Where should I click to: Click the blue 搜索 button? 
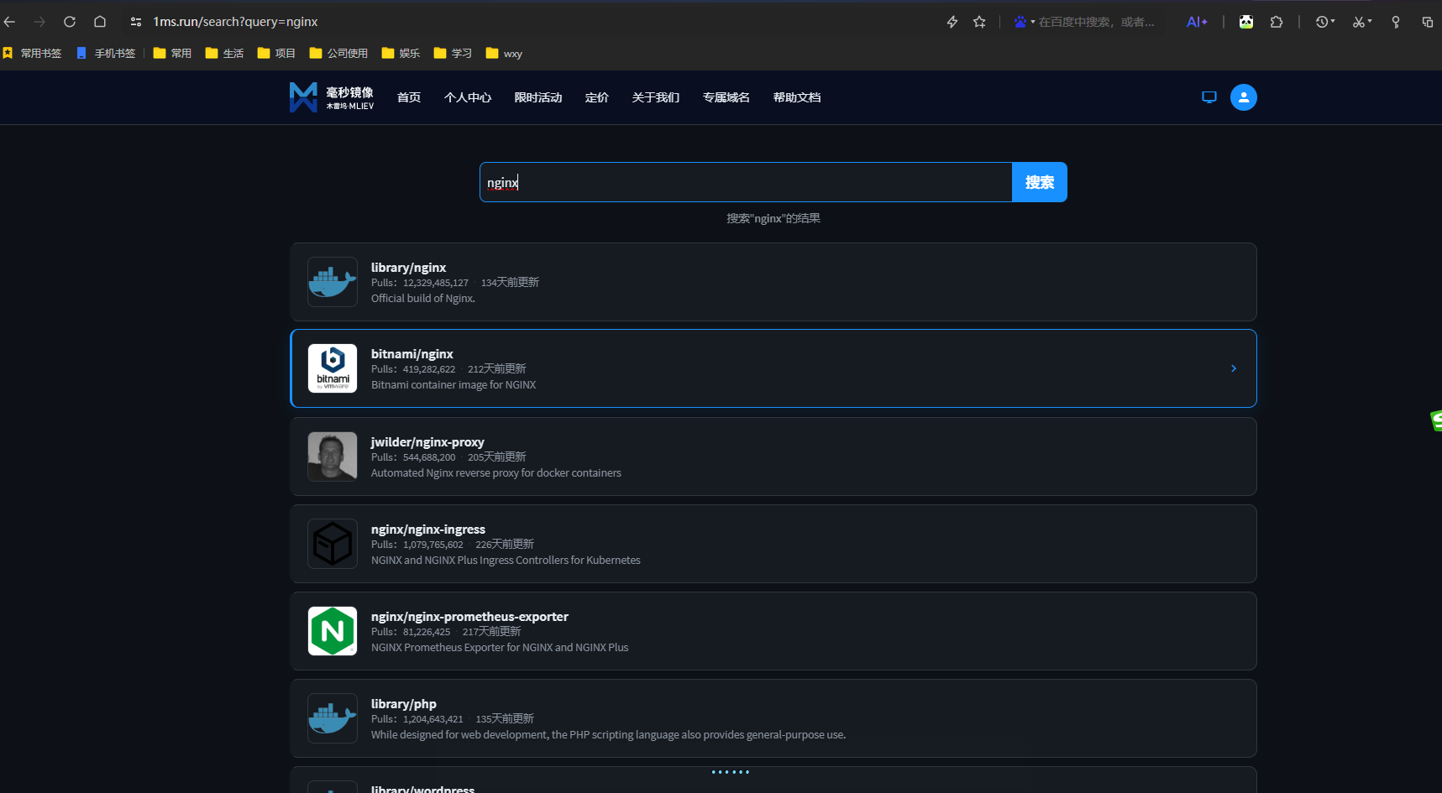click(1040, 182)
